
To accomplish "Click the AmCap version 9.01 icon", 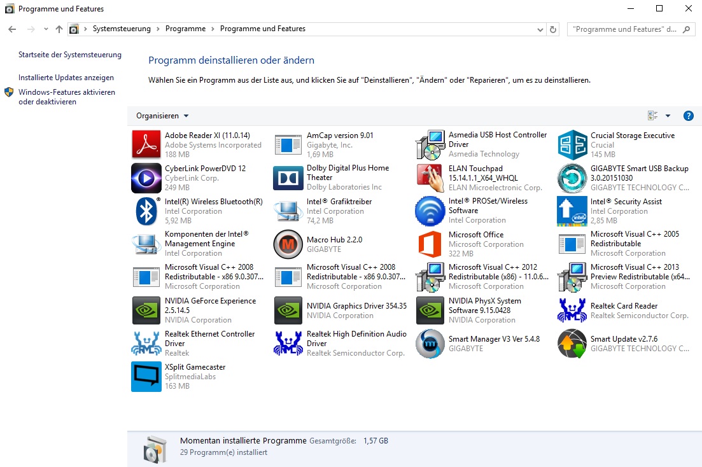I will pos(288,144).
